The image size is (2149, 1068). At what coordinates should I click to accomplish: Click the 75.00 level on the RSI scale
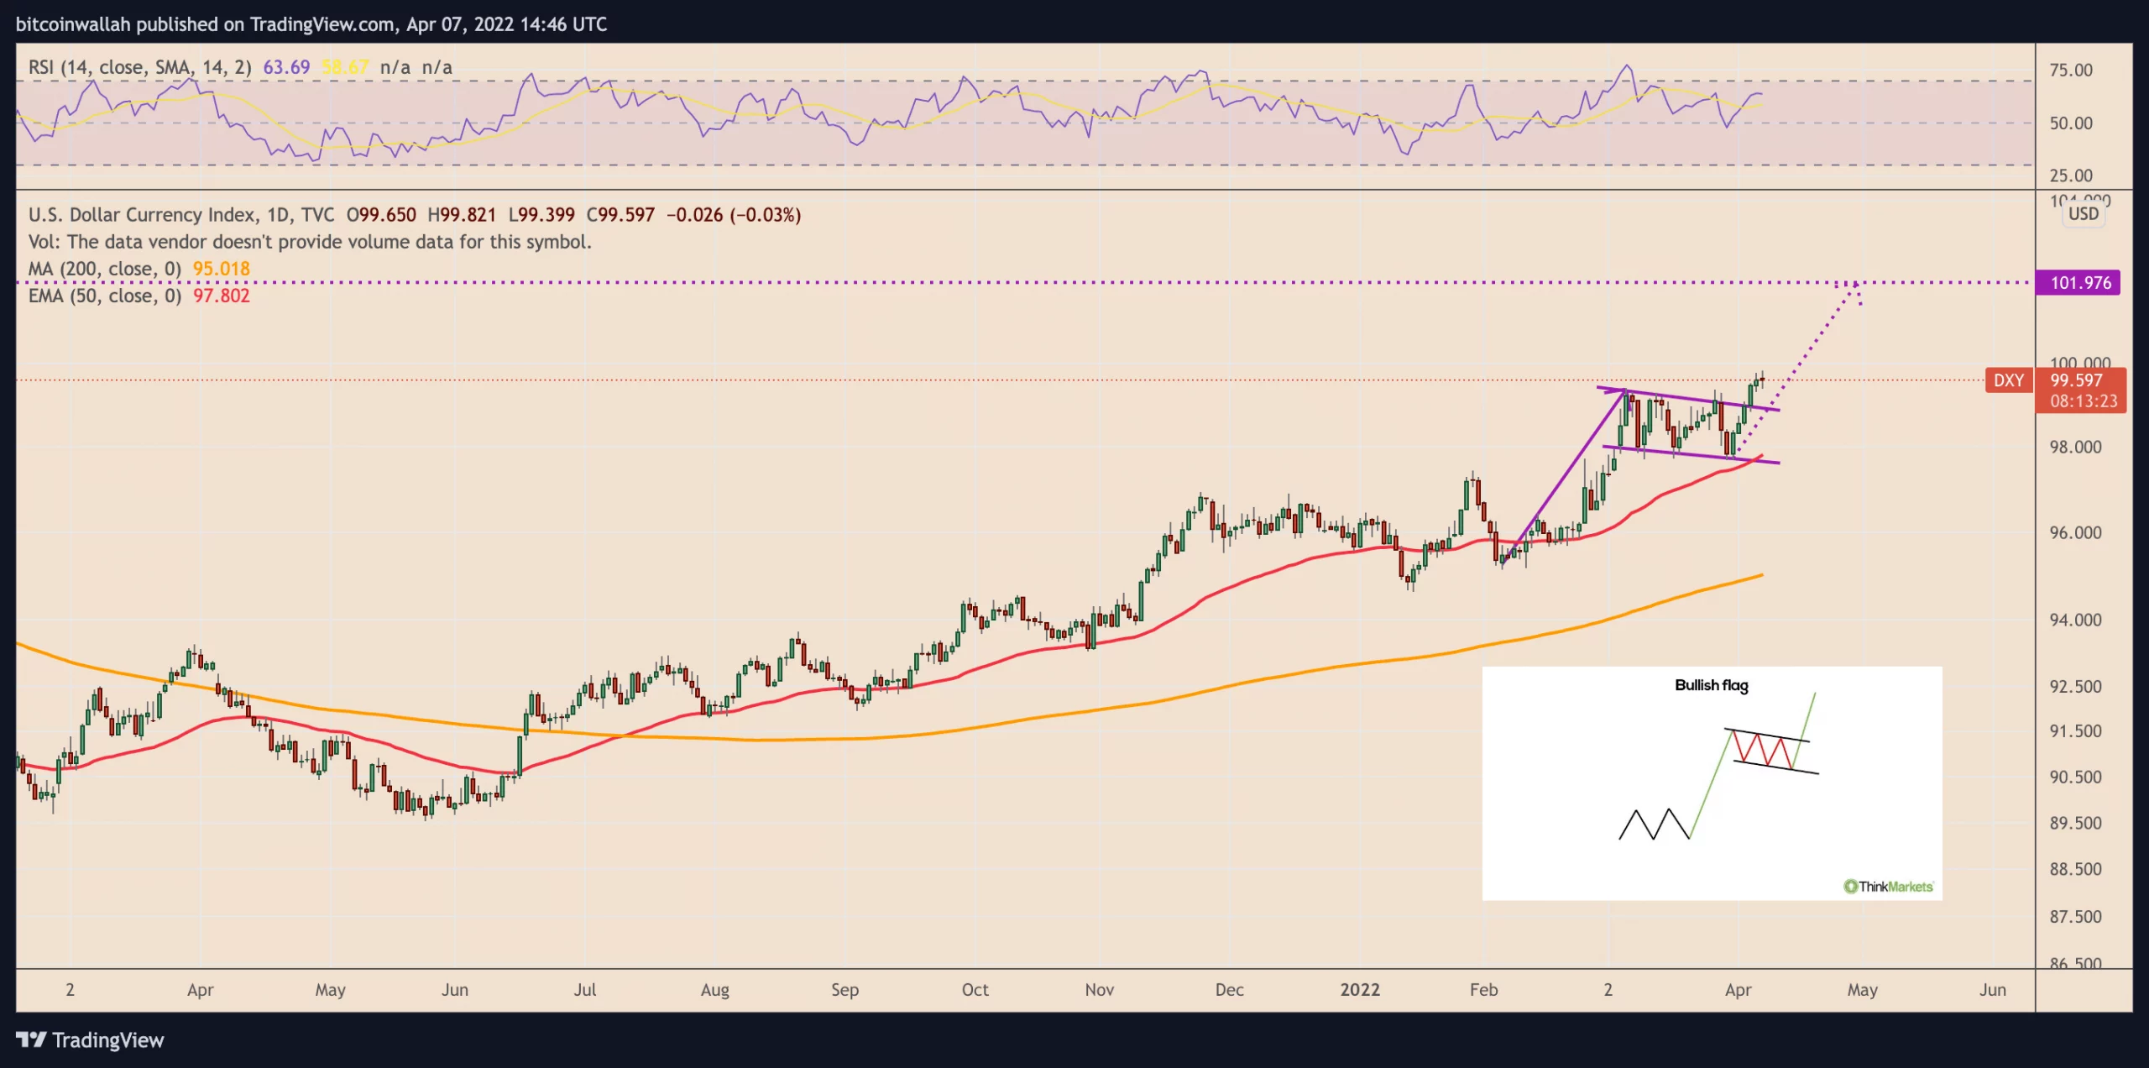[x=2070, y=71]
